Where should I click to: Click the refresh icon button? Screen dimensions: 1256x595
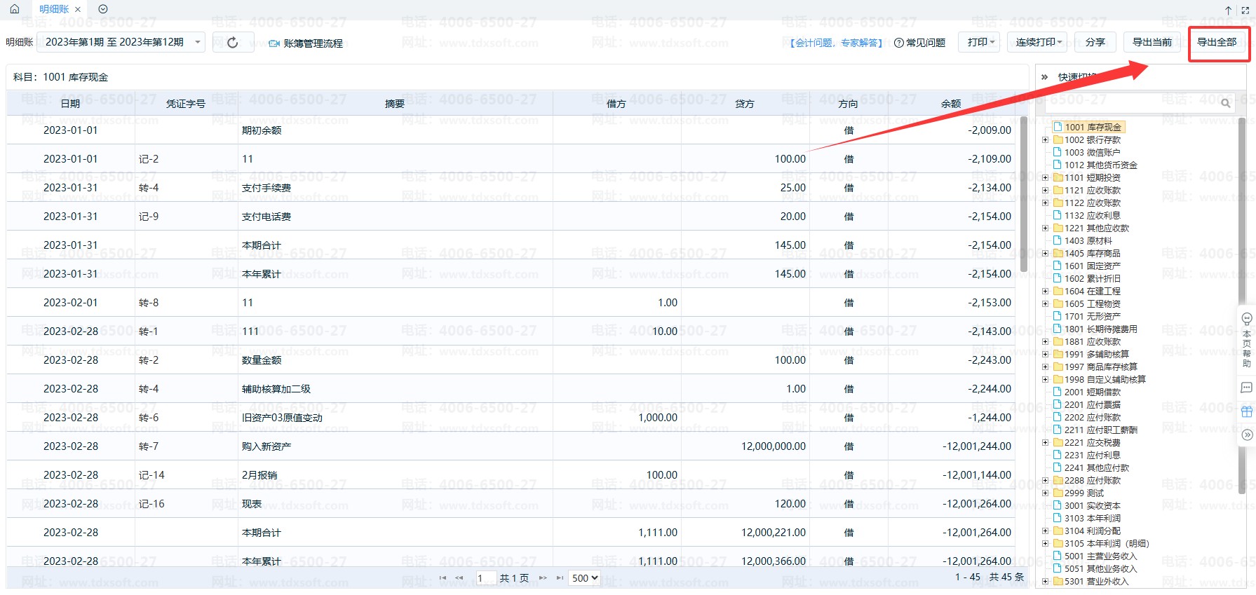click(233, 43)
